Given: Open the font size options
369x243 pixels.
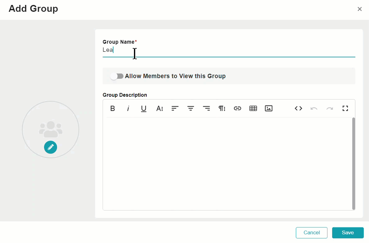Looking at the screenshot, I should [x=160, y=108].
